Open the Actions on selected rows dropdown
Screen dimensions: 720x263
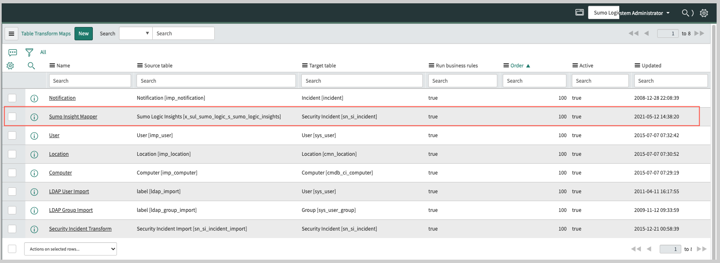click(70, 249)
